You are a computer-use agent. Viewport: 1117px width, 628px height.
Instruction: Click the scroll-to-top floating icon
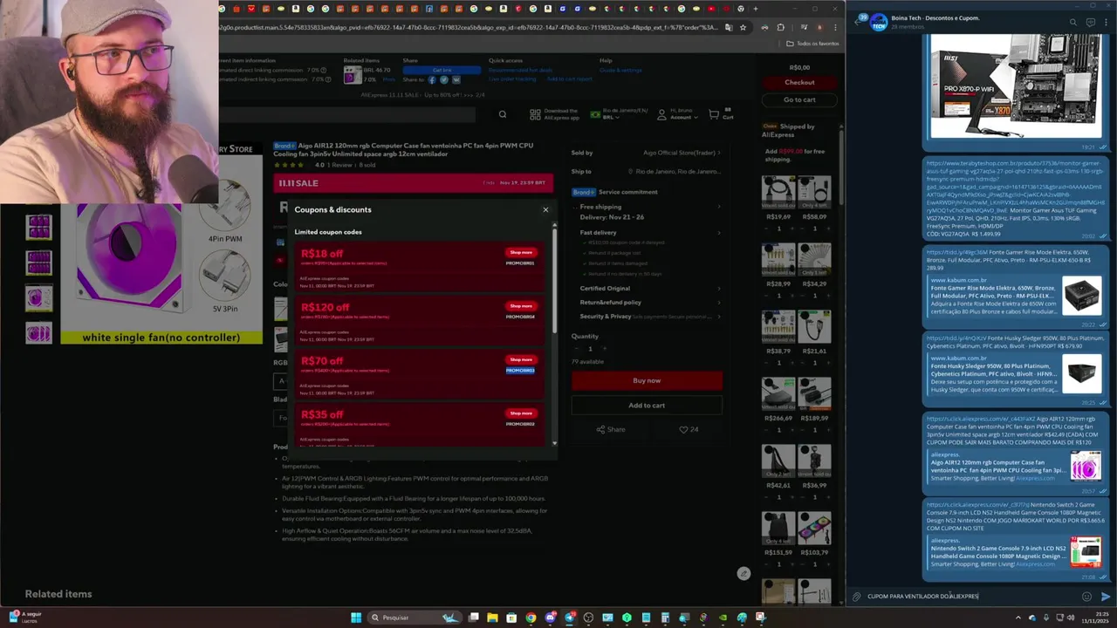click(744, 573)
